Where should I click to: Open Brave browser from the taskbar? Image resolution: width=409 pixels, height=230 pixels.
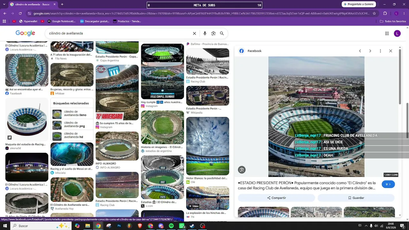(x=140, y=226)
